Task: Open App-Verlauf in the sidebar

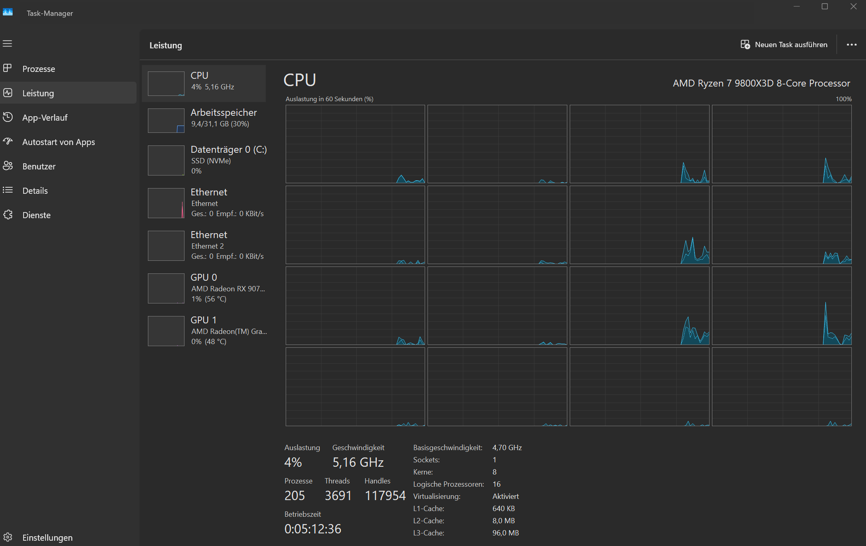Action: (x=68, y=117)
